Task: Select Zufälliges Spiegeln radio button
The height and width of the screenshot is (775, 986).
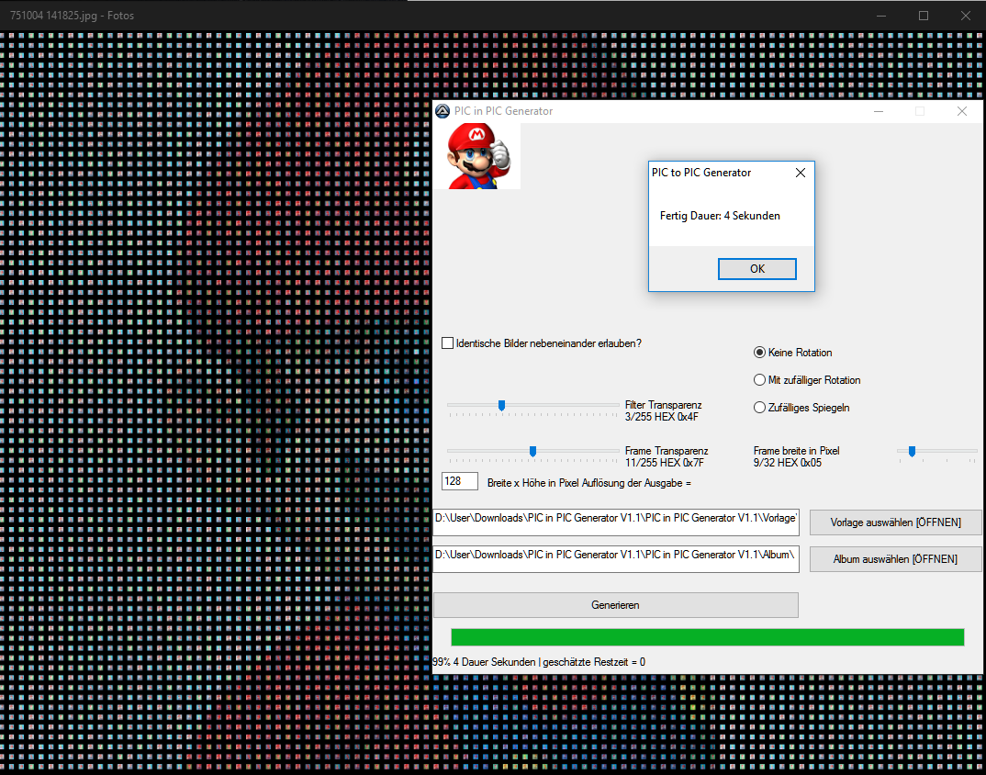Action: [x=759, y=408]
